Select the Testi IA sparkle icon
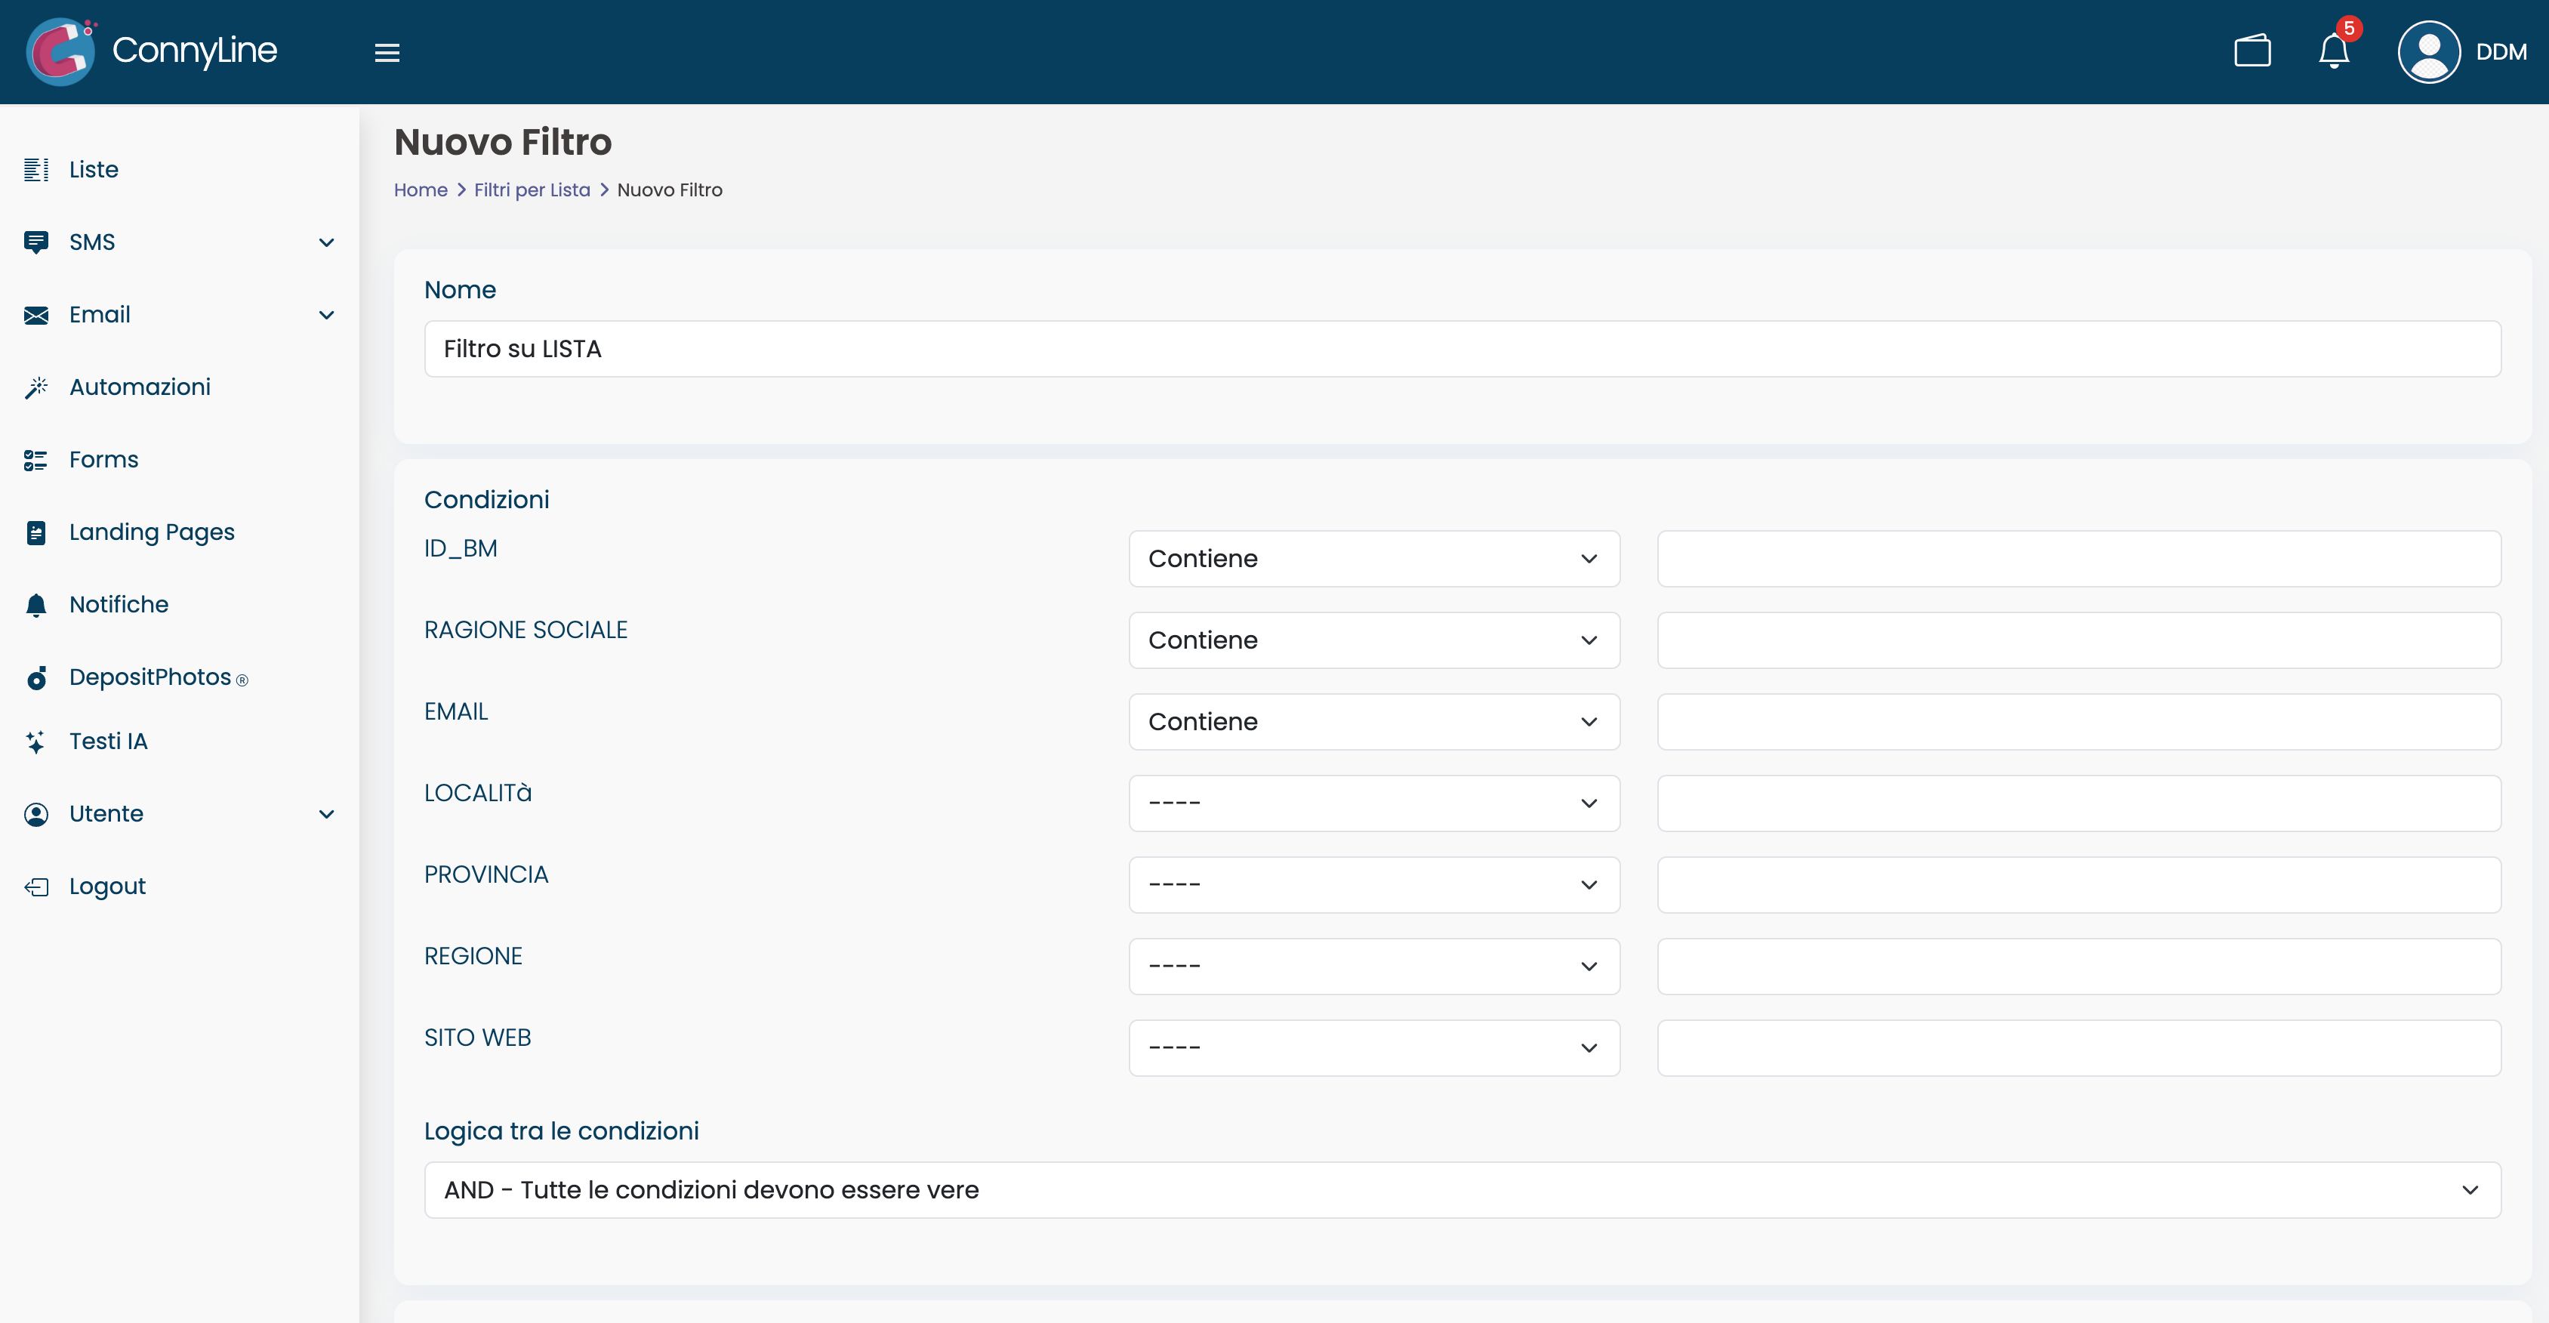Viewport: 2549px width, 1323px height. tap(36, 740)
